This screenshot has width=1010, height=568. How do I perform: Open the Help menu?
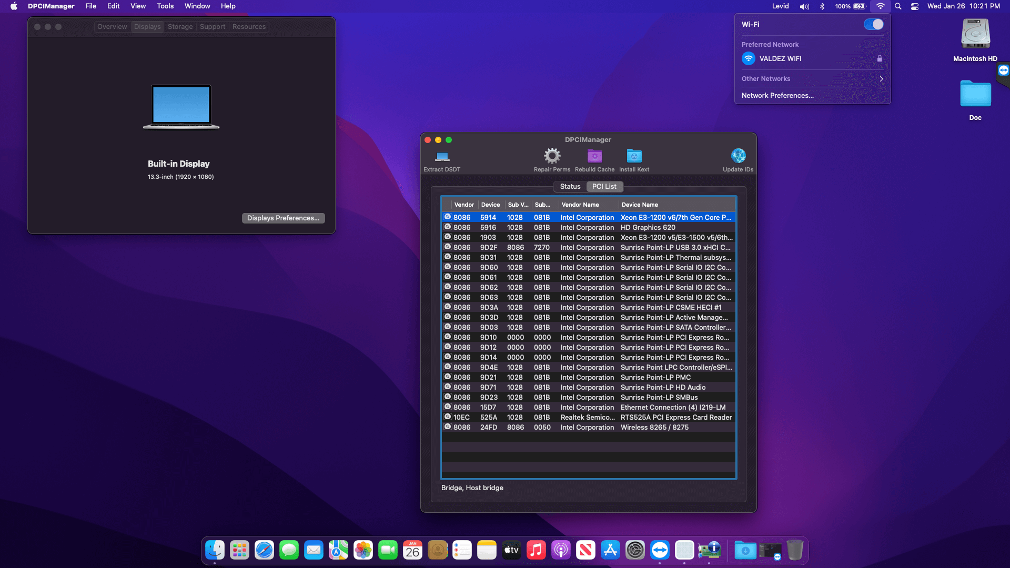228,6
